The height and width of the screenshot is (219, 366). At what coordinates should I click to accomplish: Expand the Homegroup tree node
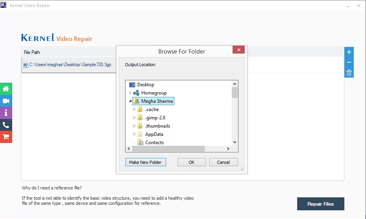pos(130,93)
